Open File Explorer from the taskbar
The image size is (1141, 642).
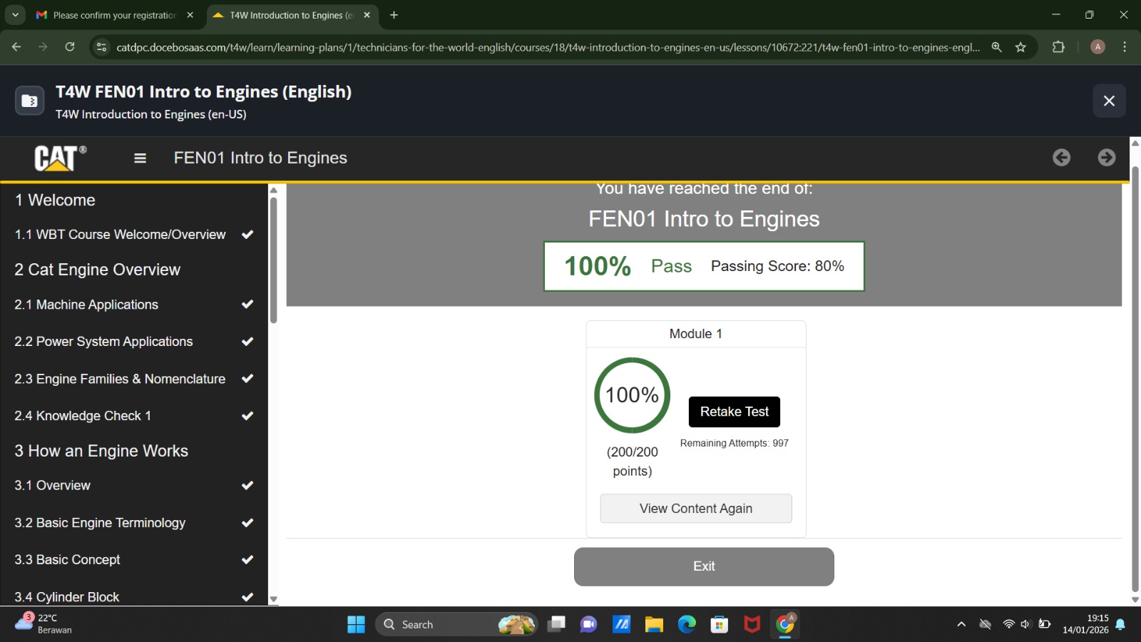click(654, 625)
